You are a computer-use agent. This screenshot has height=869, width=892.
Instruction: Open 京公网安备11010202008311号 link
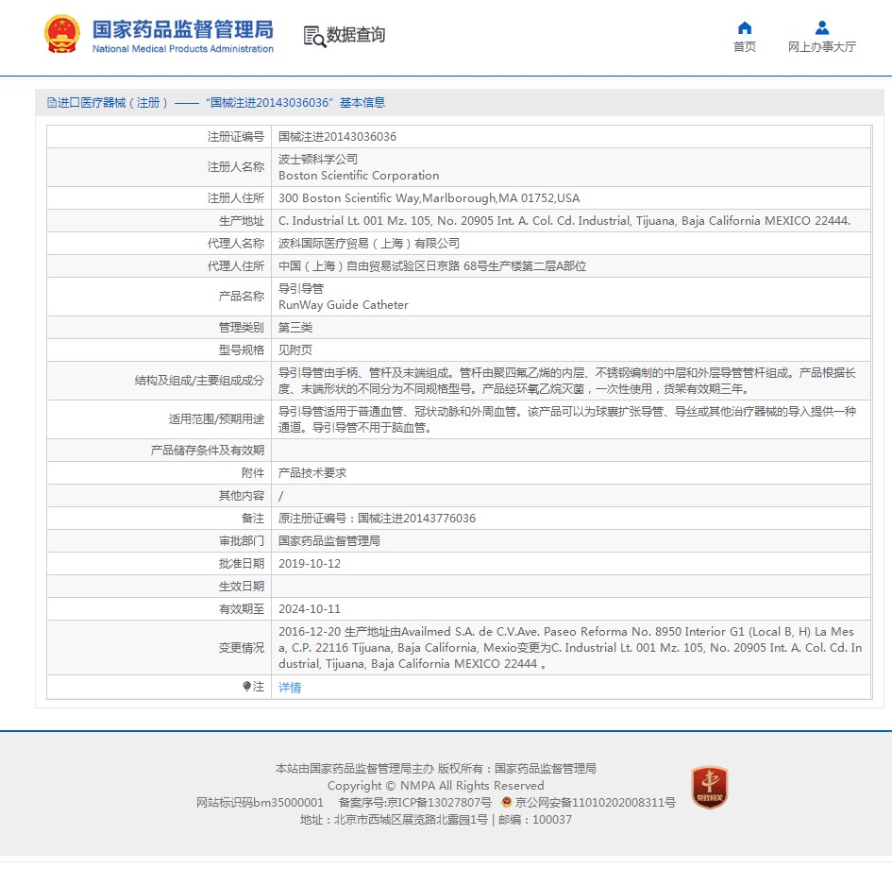pos(595,803)
